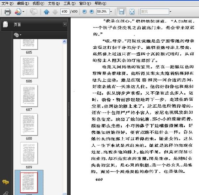Screen dimensions: 199x195
Task: Click the thumbnail scrollbar up arrow
Action: (x=64, y=41)
